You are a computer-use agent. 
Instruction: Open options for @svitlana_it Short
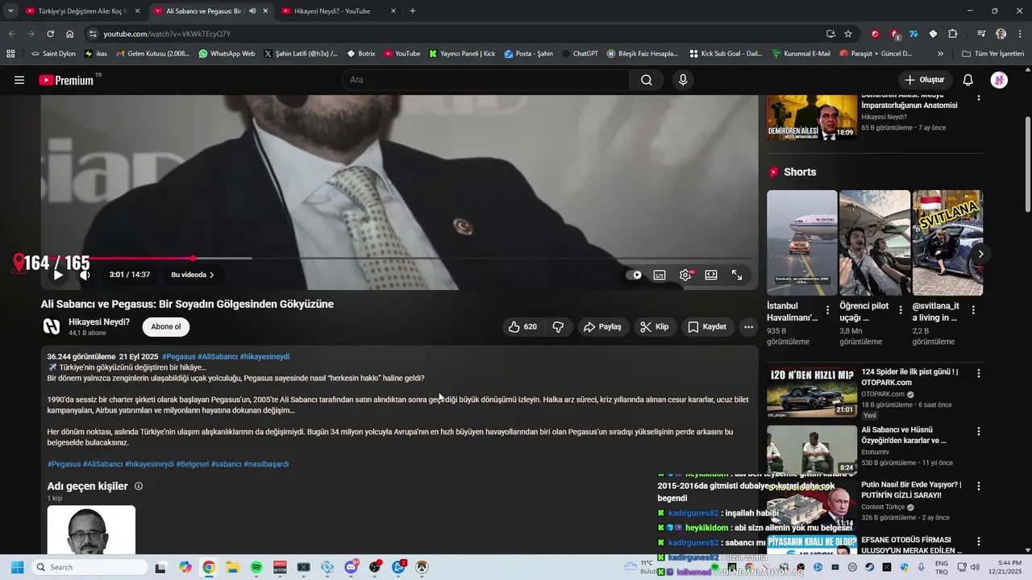[973, 310]
